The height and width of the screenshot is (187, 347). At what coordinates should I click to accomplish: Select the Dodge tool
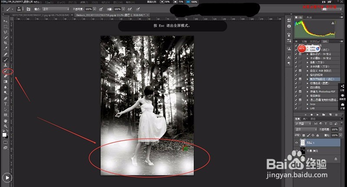6,93
